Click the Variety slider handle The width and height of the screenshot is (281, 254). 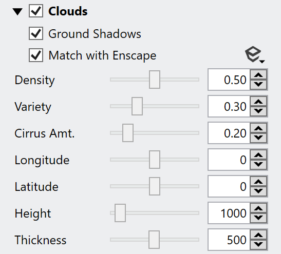click(137, 106)
